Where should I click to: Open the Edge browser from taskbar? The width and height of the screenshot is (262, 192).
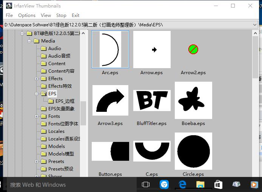(x=182, y=184)
